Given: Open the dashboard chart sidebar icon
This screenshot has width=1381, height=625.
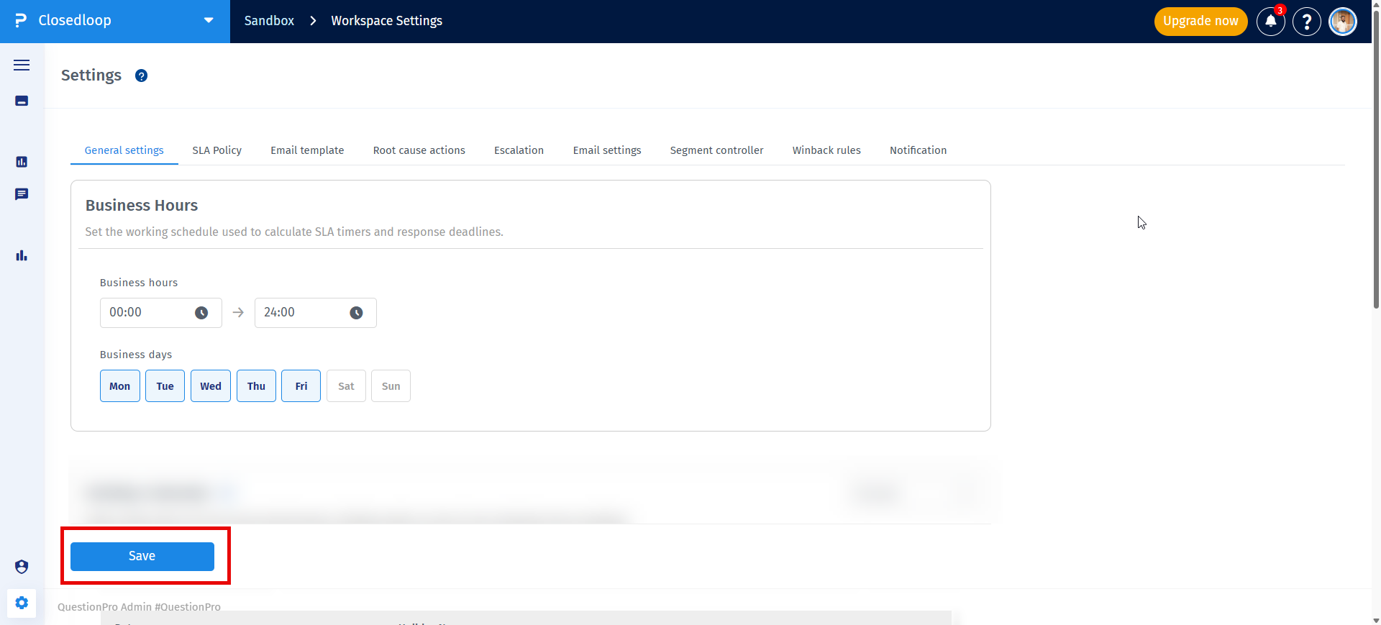Looking at the screenshot, I should pos(22,162).
